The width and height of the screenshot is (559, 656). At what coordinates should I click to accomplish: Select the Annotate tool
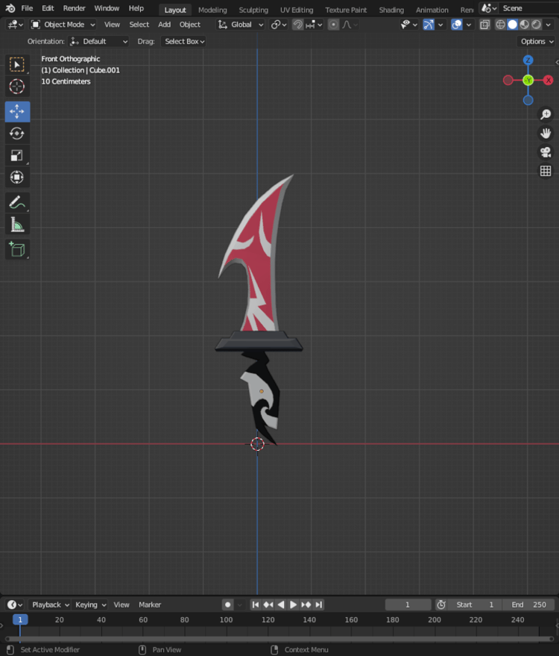pyautogui.click(x=17, y=203)
